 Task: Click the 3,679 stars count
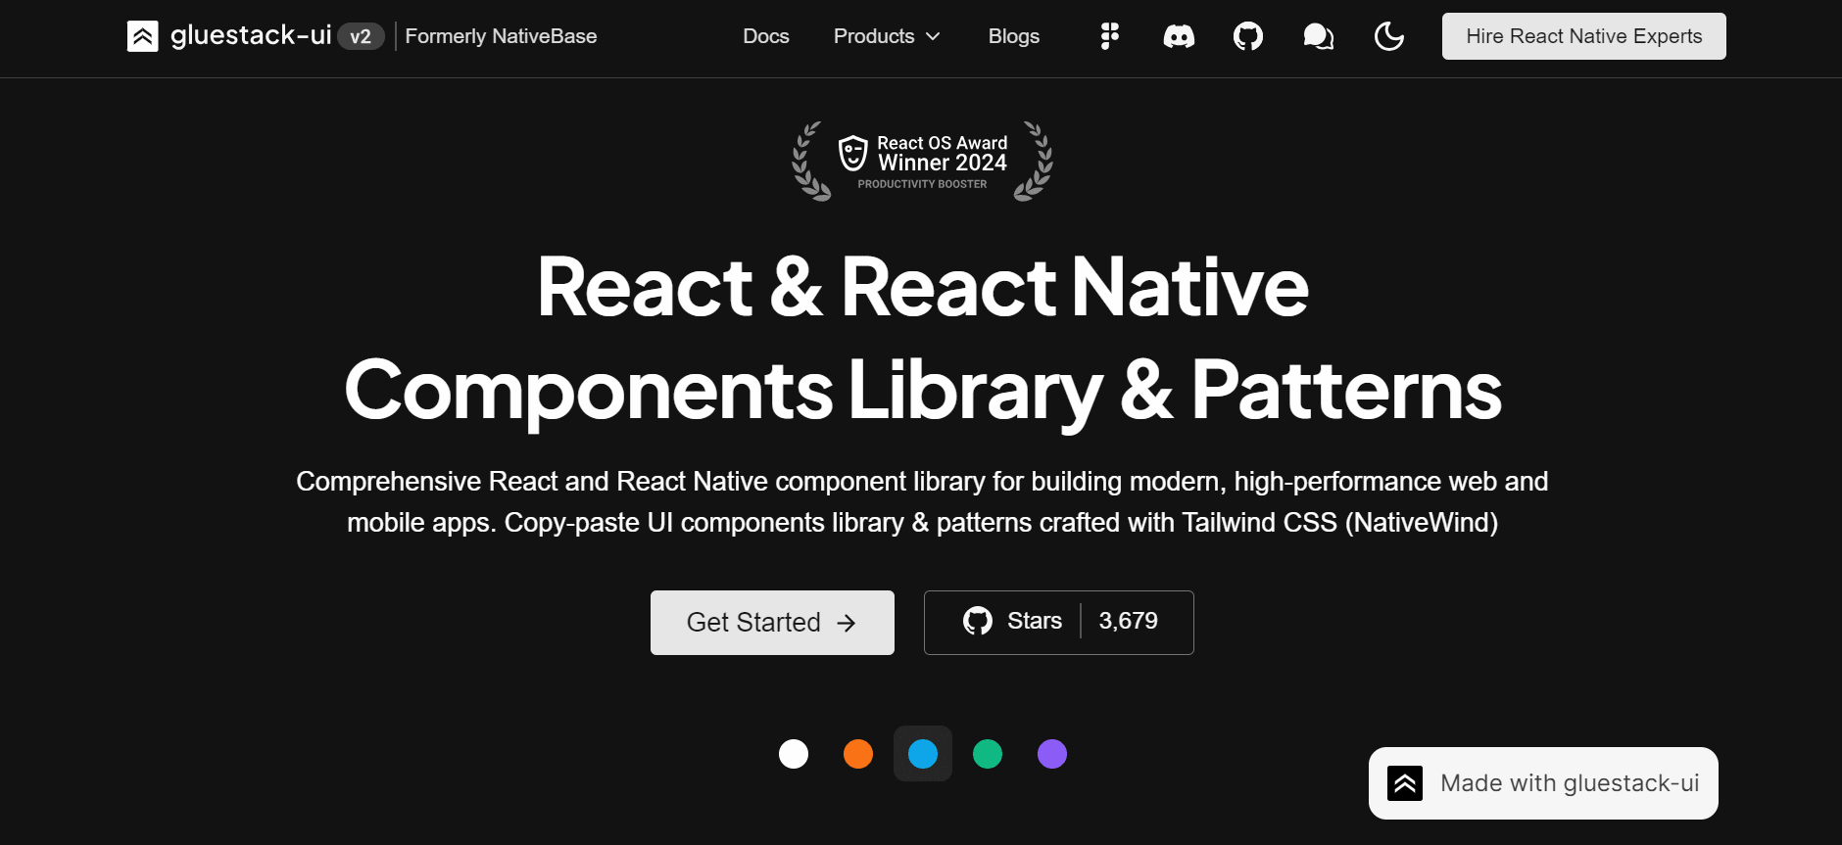coord(1128,621)
